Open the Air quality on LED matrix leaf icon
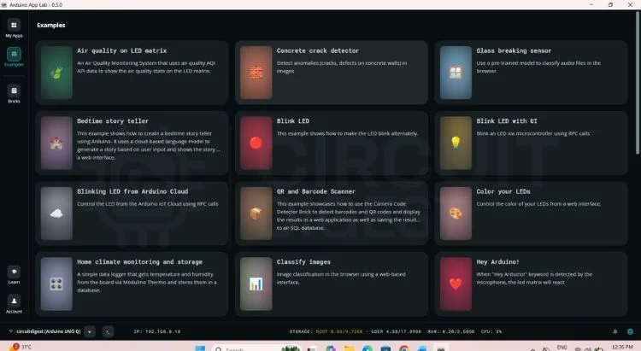This screenshot has width=641, height=351. click(56, 73)
